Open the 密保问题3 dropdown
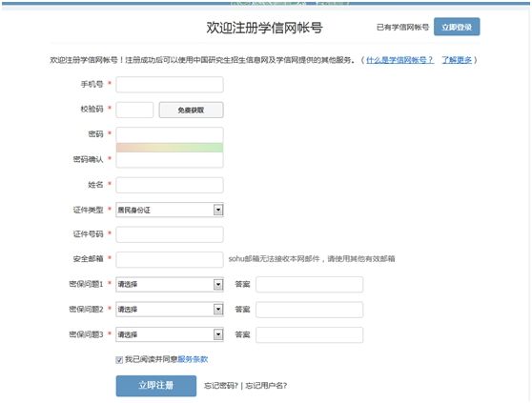Viewport: 532px width, 403px height. (x=170, y=334)
